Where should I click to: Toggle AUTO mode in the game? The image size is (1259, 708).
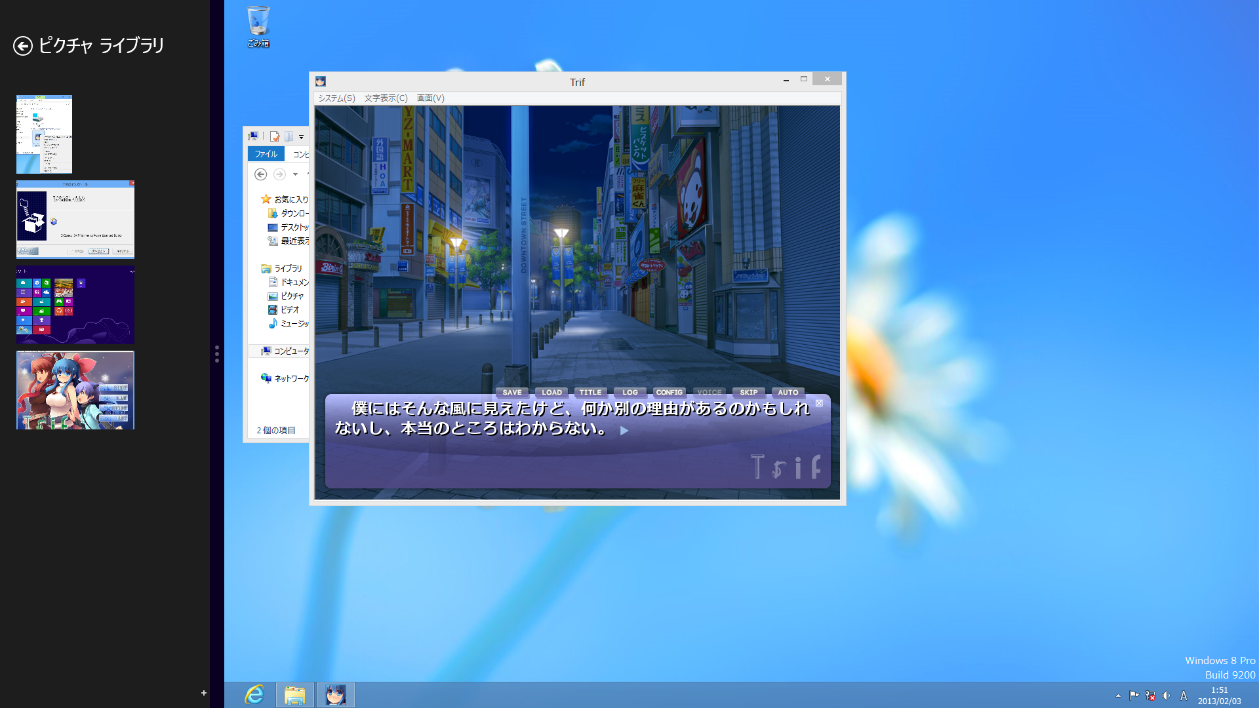pos(788,392)
